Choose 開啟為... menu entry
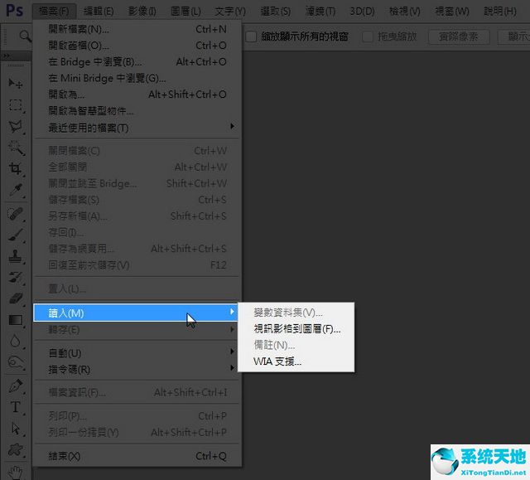This screenshot has width=530, height=480. point(137,95)
